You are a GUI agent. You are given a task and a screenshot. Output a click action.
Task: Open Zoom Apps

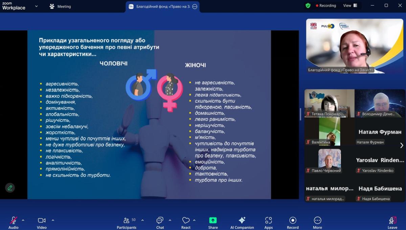tap(269, 223)
